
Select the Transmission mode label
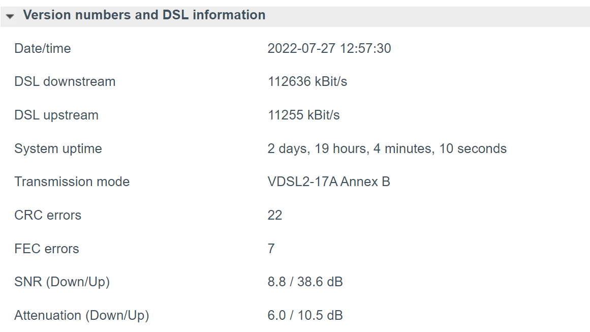pos(72,182)
